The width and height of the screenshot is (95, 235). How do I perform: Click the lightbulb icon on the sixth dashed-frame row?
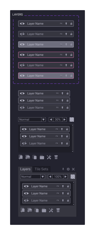click(x=66, y=76)
